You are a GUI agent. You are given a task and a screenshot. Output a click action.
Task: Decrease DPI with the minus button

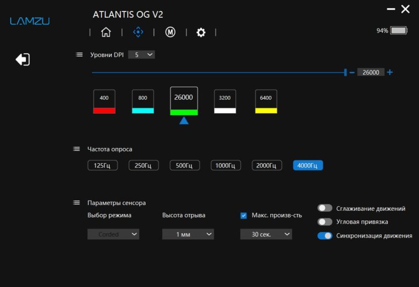tap(352, 72)
